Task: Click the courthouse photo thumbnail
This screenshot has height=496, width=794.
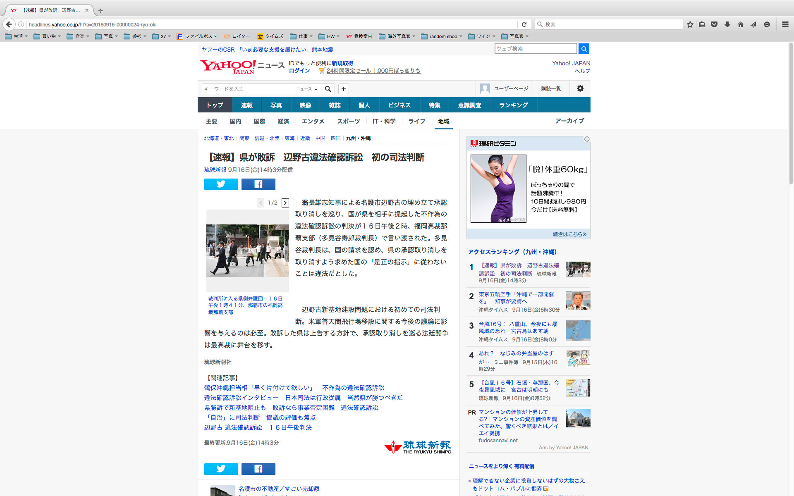Action: tap(247, 250)
